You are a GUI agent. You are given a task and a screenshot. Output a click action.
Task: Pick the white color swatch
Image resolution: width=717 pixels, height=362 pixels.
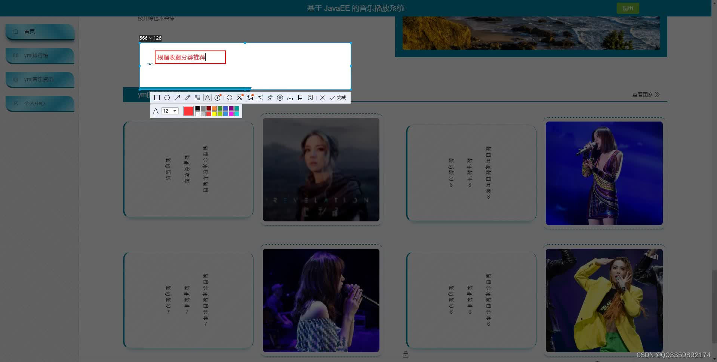click(197, 114)
